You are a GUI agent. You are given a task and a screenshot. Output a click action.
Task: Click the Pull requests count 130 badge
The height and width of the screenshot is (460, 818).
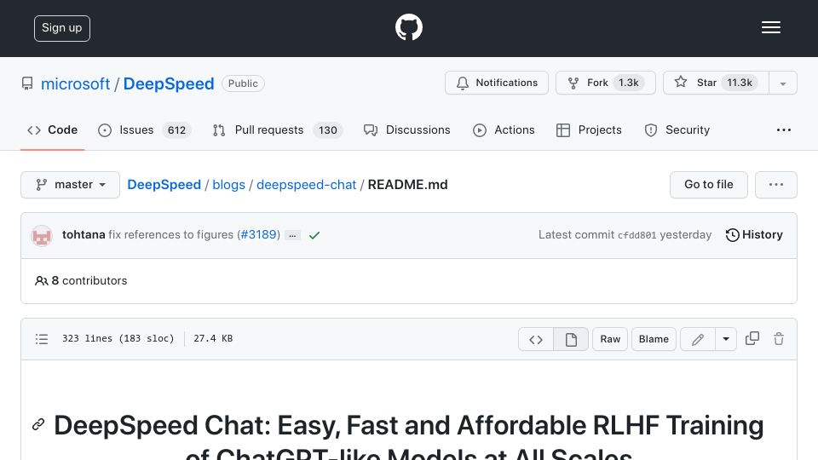pyautogui.click(x=327, y=129)
